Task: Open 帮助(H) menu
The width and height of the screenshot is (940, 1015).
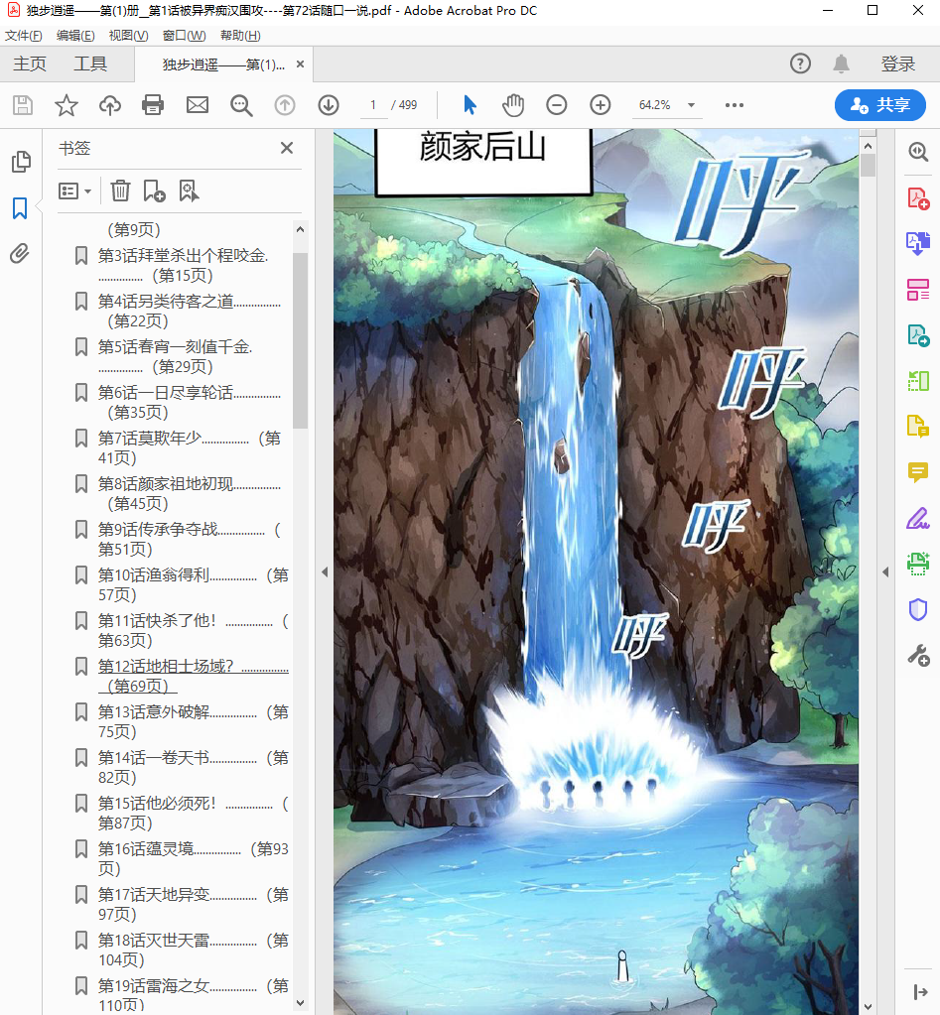Action: [240, 36]
